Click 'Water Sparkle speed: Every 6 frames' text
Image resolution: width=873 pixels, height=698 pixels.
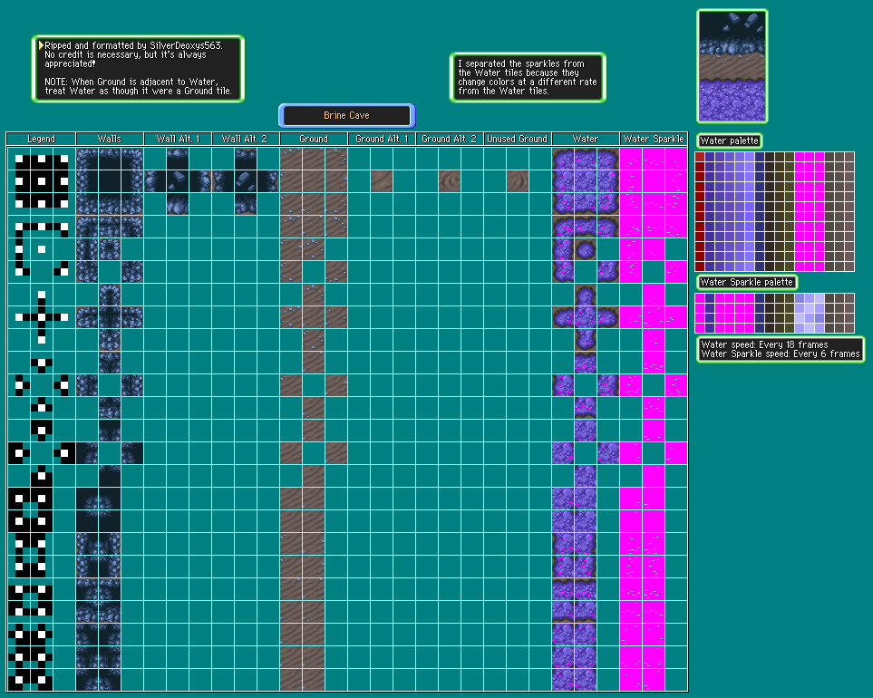pos(781,354)
